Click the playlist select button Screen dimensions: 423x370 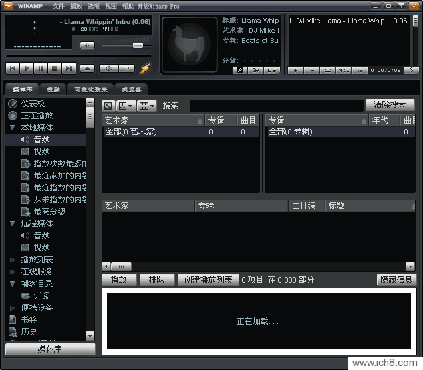coord(328,70)
